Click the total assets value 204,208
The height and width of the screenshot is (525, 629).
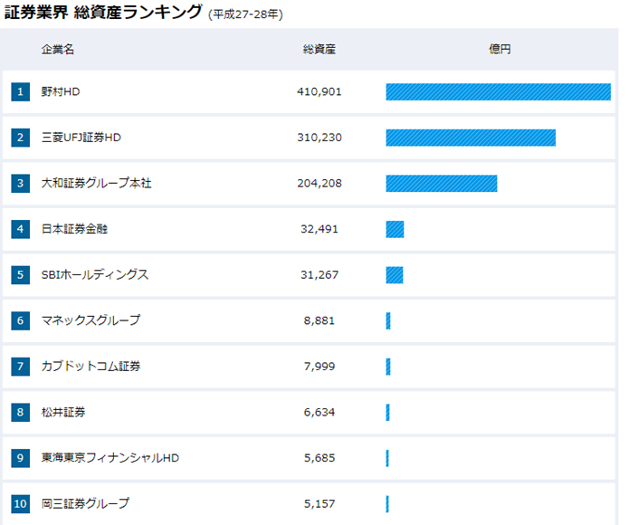[x=319, y=183]
